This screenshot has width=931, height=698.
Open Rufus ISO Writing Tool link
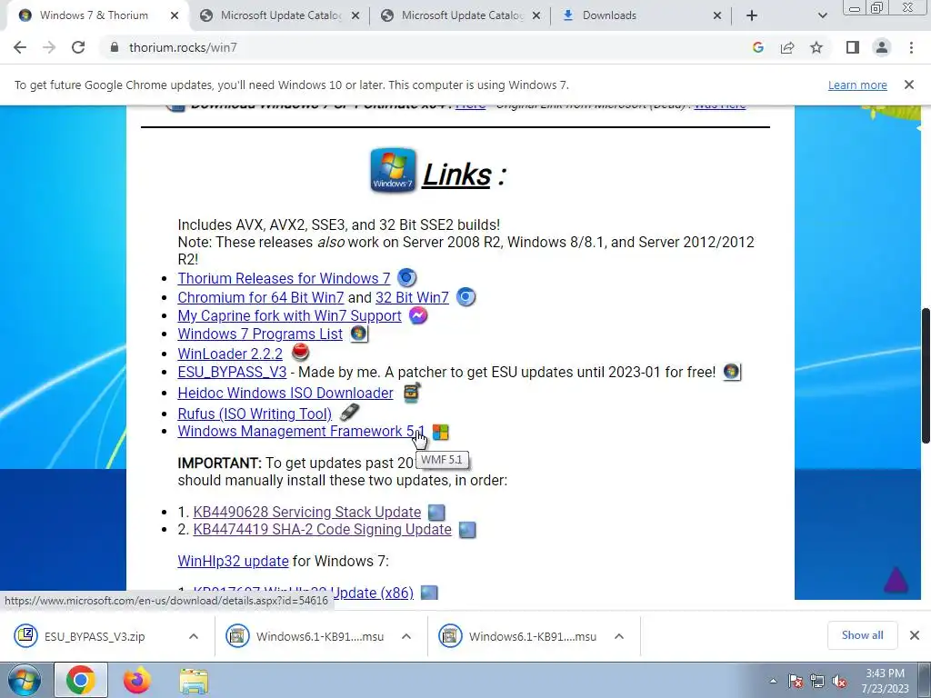[x=255, y=414]
